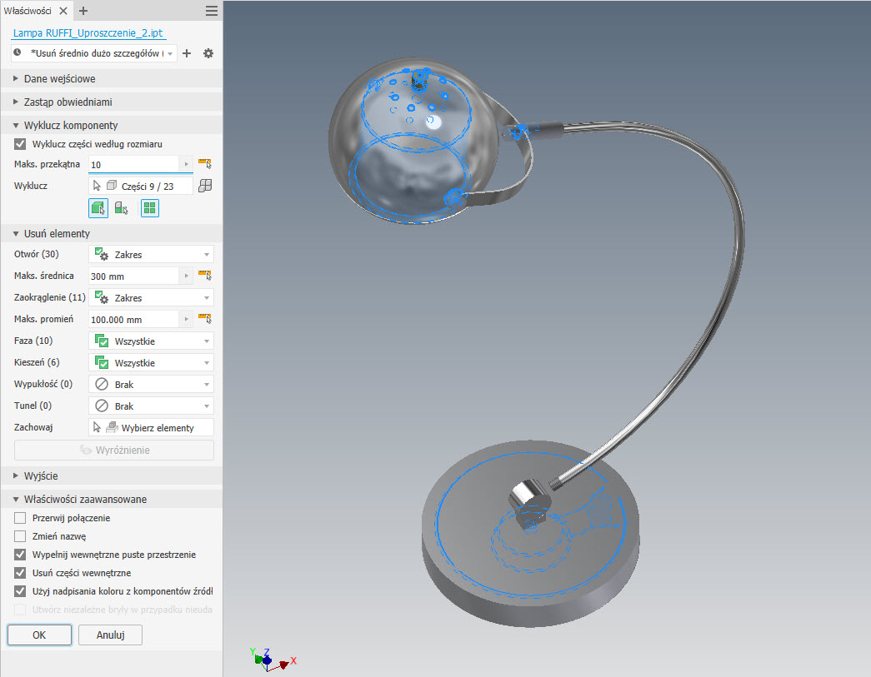Open preset settings gear icon
871x677 pixels.
[x=208, y=53]
